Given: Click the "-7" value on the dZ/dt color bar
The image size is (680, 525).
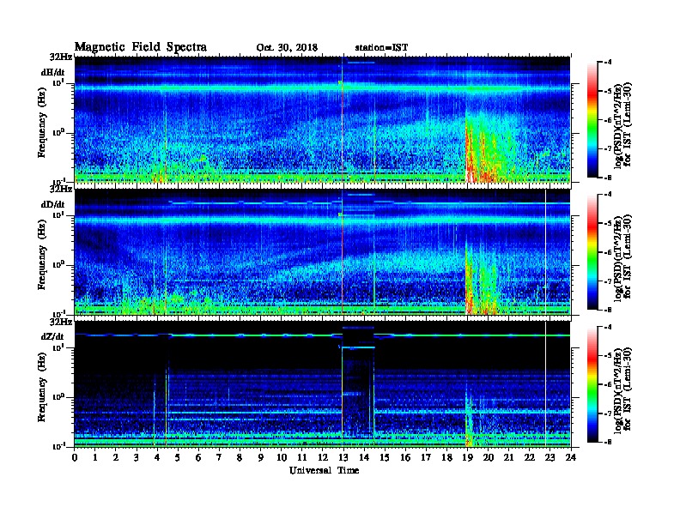Looking at the screenshot, I should tap(607, 413).
